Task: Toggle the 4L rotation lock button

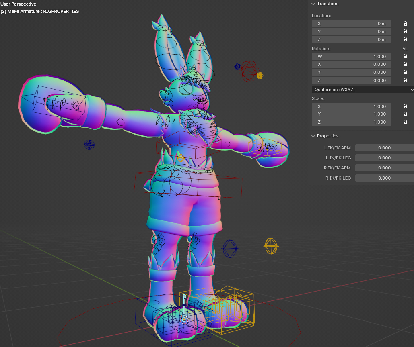Action: pyautogui.click(x=405, y=49)
